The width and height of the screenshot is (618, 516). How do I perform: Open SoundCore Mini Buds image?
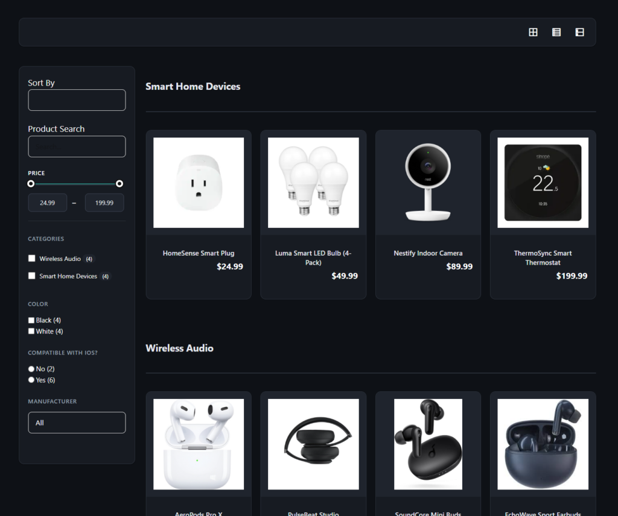pyautogui.click(x=428, y=444)
